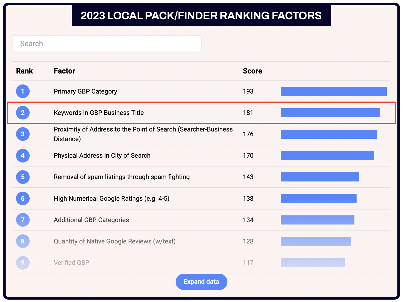Select the Primary GBP Category factor
The image size is (403, 302).
coord(85,91)
